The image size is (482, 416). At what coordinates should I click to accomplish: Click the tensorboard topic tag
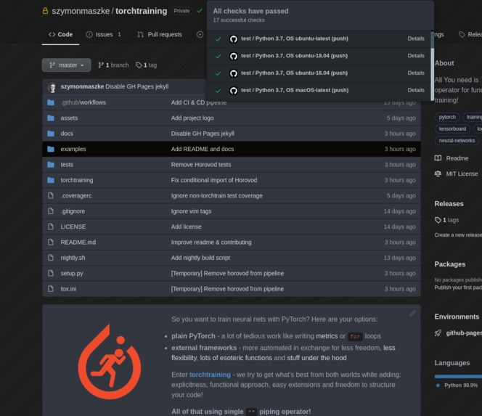[x=452, y=129]
